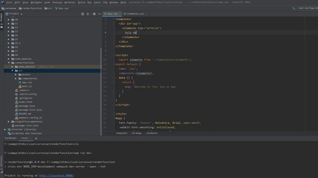The image size is (318, 178).
Task: Click the import elemento code line
Action: 155,60
